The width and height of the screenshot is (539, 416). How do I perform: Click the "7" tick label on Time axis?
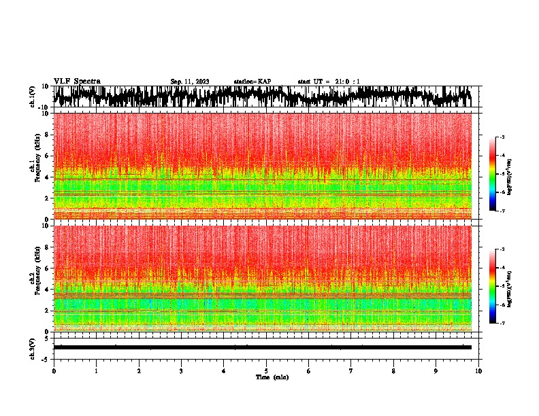(351, 371)
